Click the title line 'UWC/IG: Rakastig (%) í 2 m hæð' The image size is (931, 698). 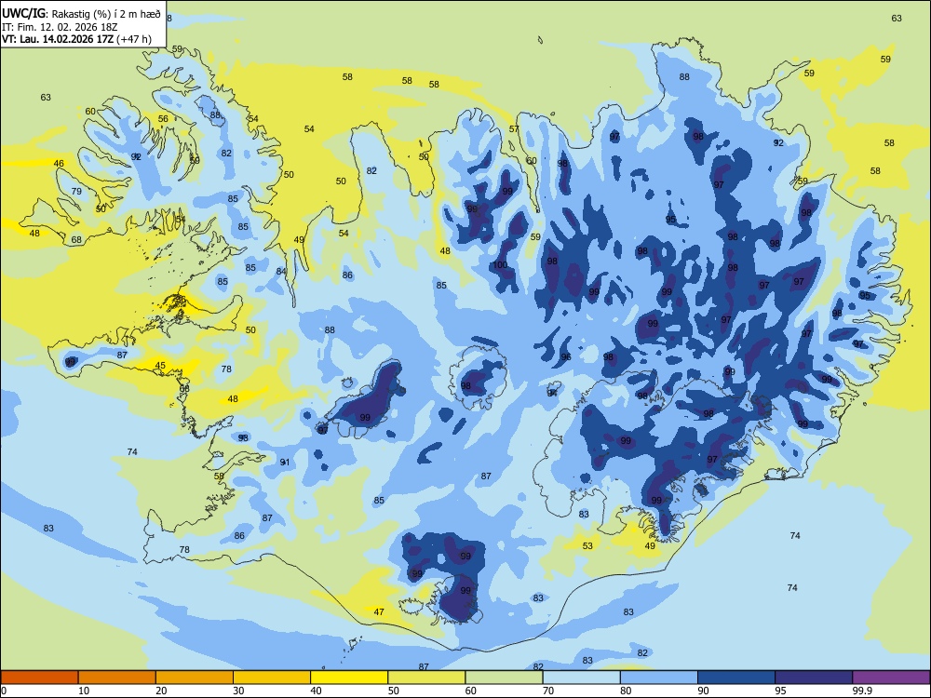(81, 14)
